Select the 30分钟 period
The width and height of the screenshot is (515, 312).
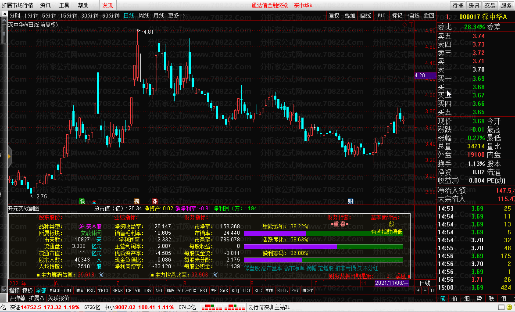pyautogui.click(x=89, y=15)
